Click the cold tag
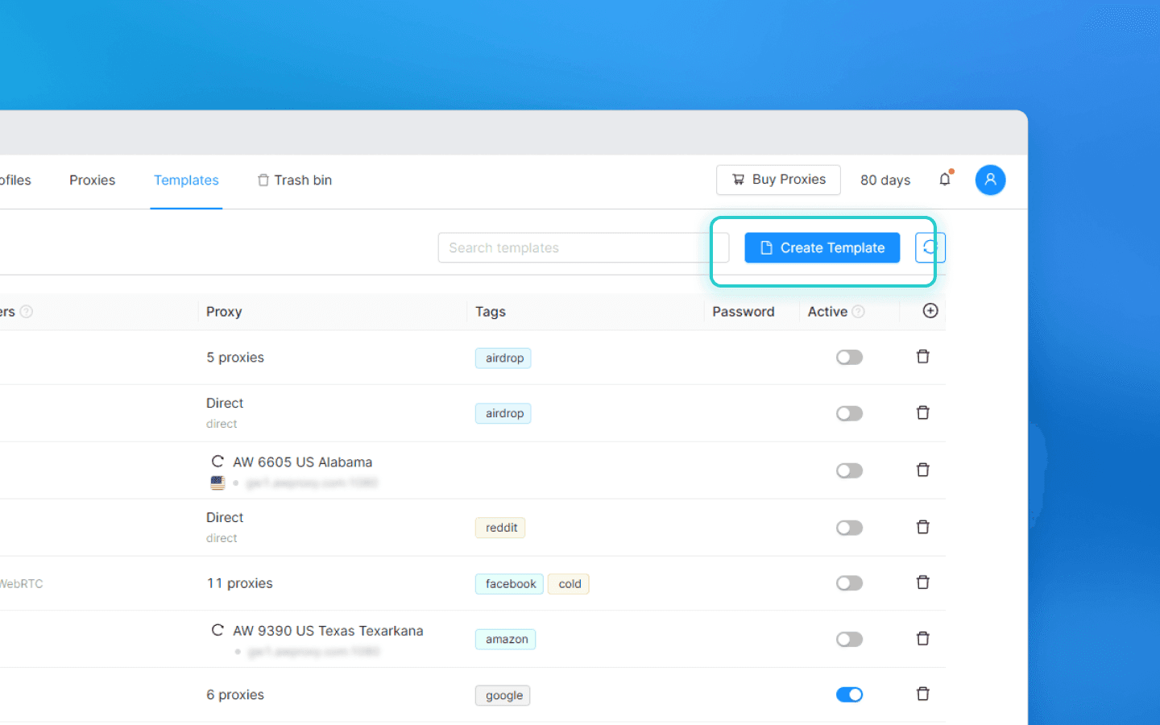1160x725 pixels. [x=570, y=584]
